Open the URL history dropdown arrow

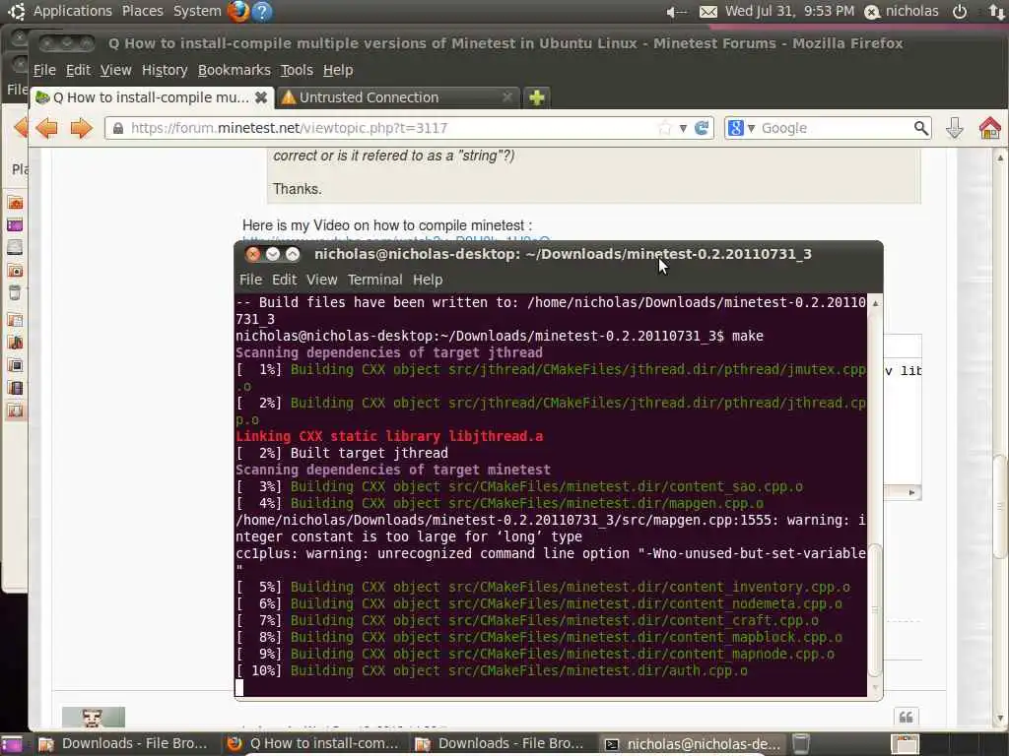pyautogui.click(x=683, y=128)
